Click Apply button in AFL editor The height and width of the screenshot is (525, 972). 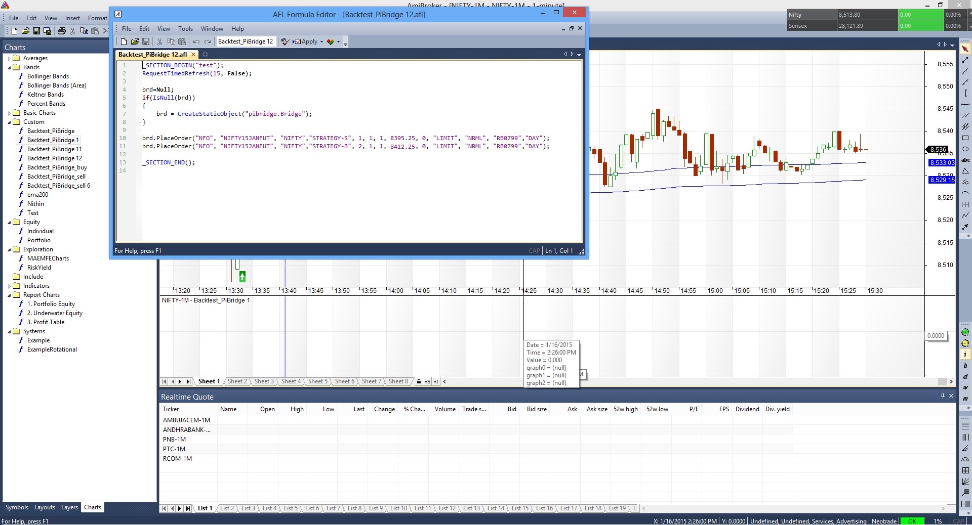tap(305, 41)
